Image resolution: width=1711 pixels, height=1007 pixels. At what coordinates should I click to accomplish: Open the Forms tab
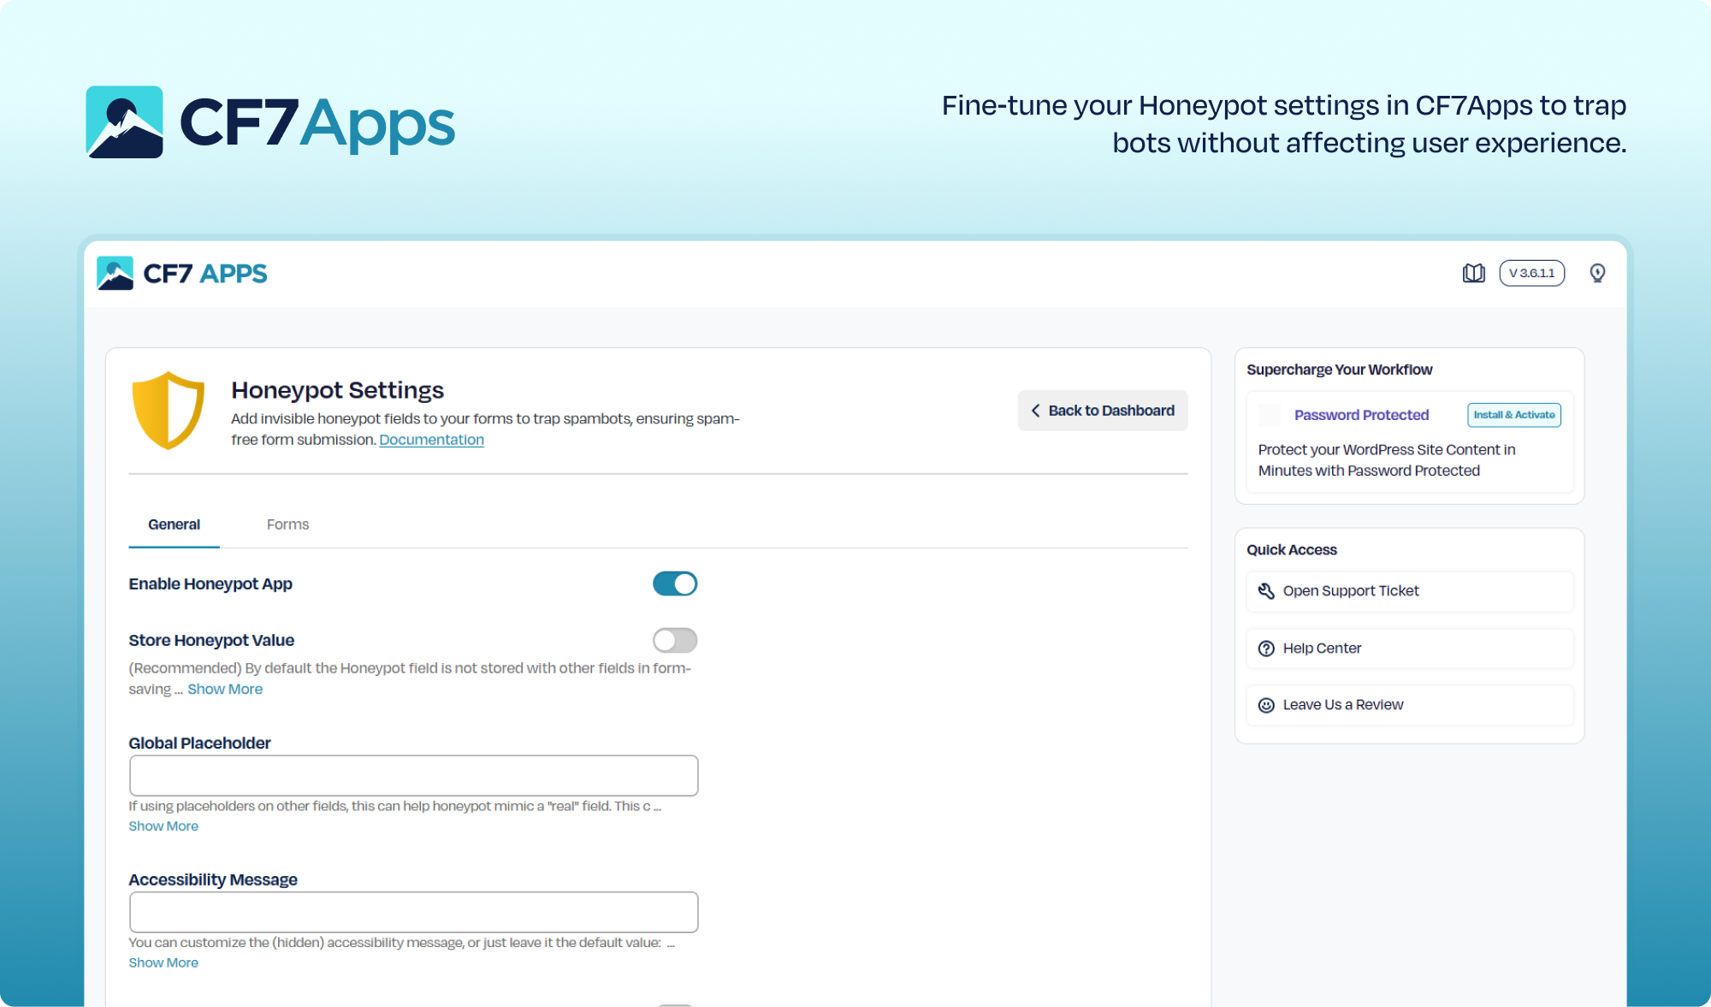coord(287,524)
